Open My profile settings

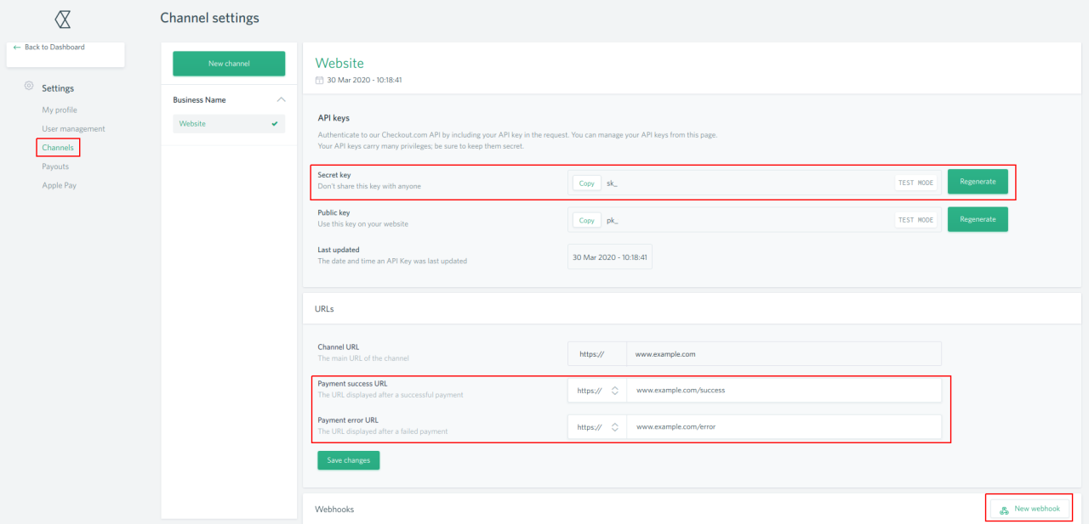point(60,110)
